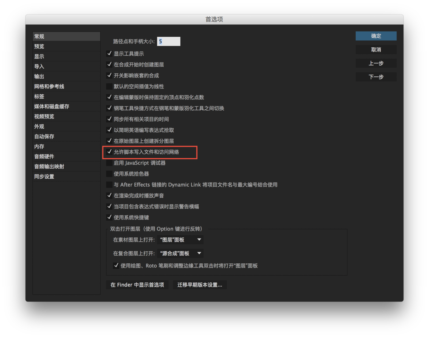The image size is (429, 338).
Task: Select 常规 category in sidebar
Action: pos(66,36)
